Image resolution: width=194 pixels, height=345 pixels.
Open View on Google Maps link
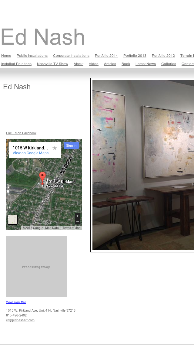click(x=31, y=153)
